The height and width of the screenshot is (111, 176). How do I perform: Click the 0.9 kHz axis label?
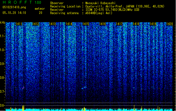3,64
